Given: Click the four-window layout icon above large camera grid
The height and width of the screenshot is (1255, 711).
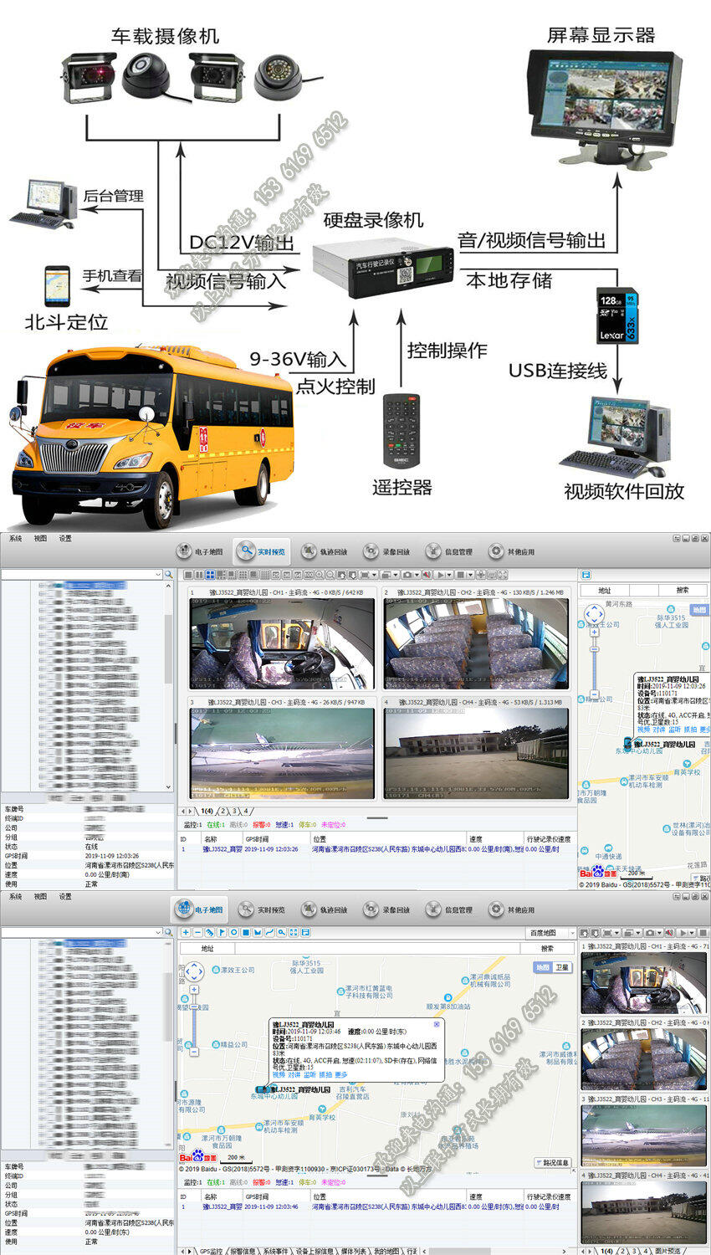Looking at the screenshot, I should [210, 575].
